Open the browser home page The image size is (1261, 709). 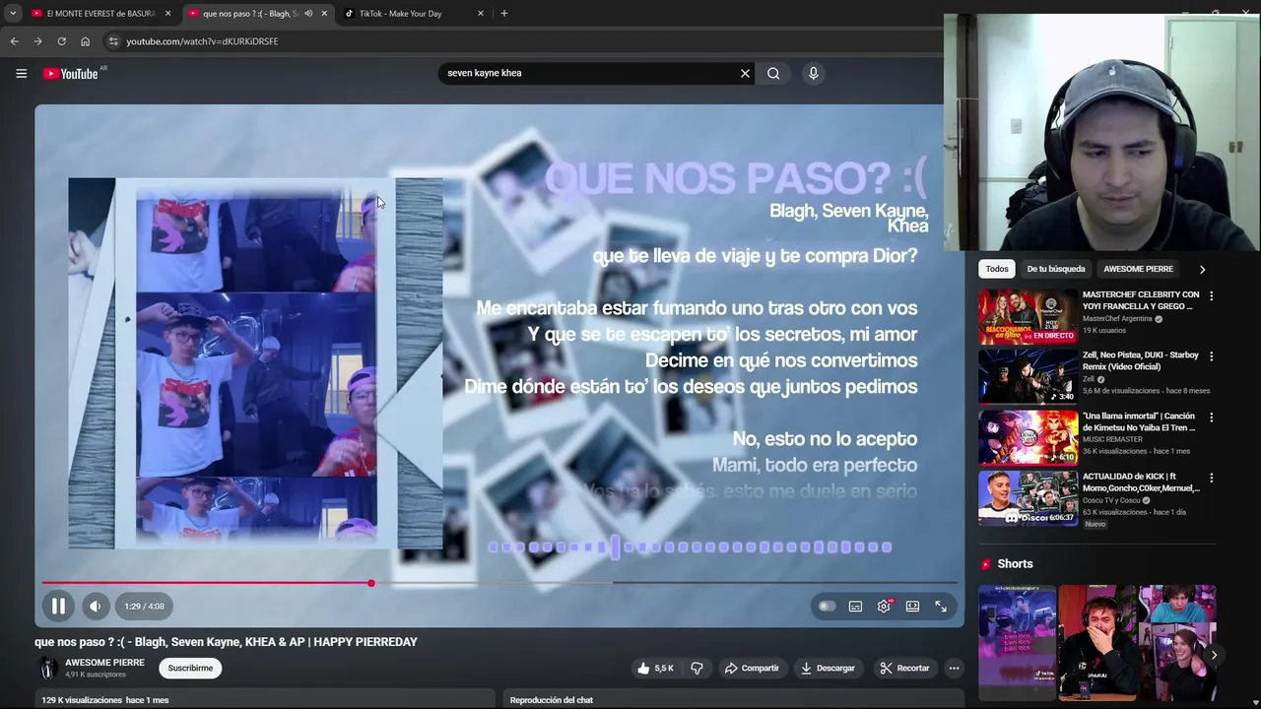coord(85,41)
